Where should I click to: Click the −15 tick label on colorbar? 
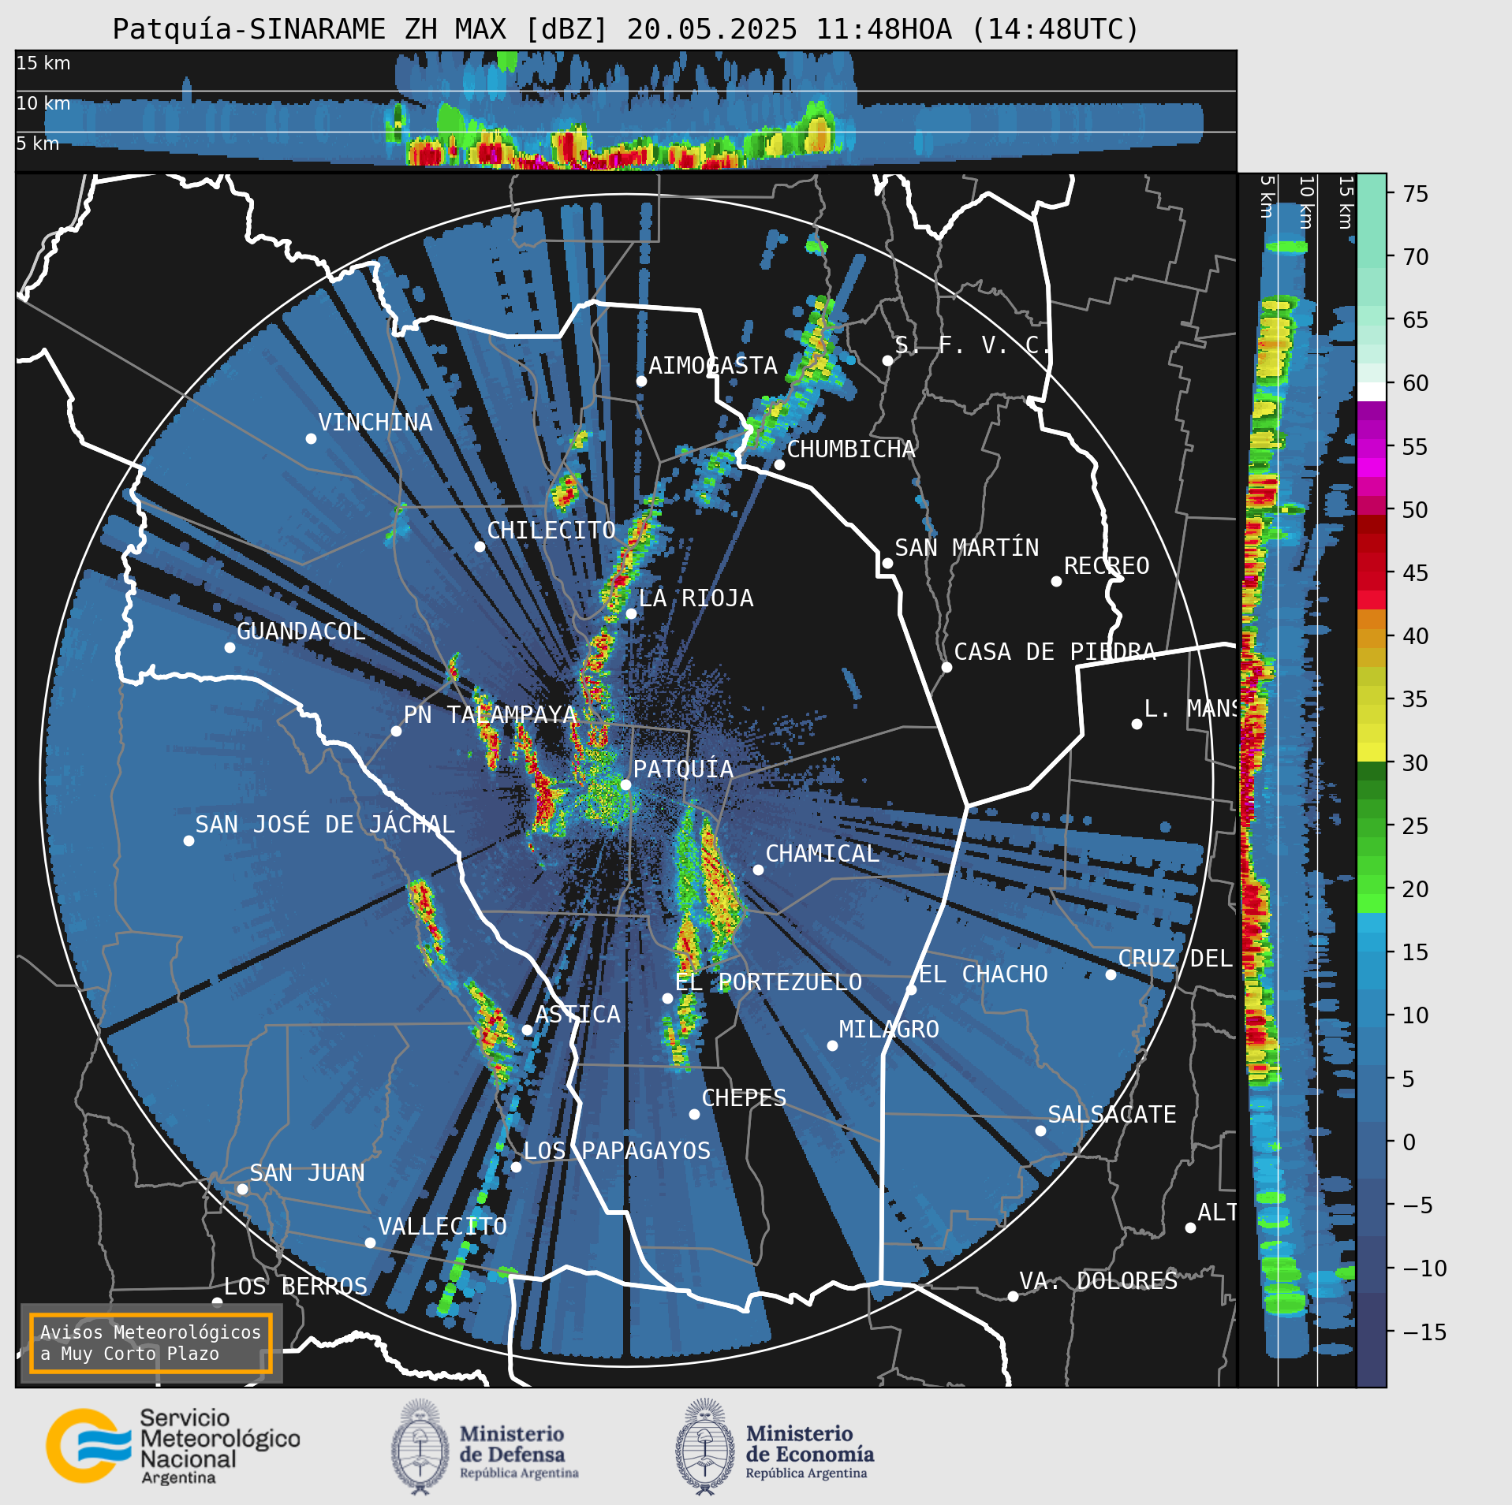(1424, 1332)
